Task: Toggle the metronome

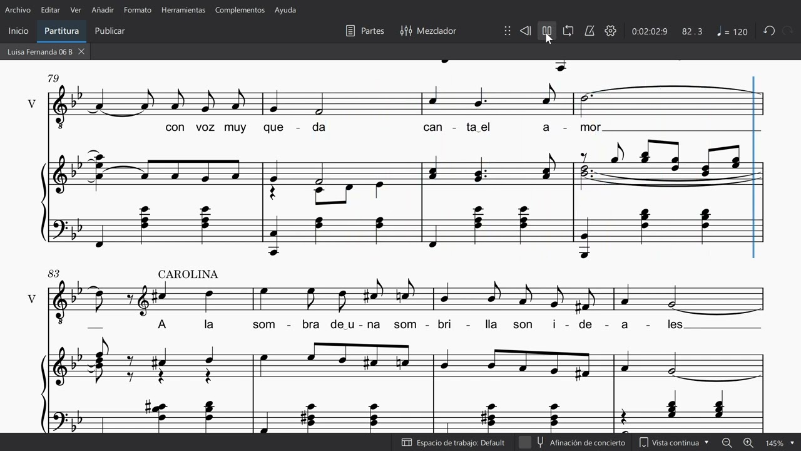Action: (589, 31)
